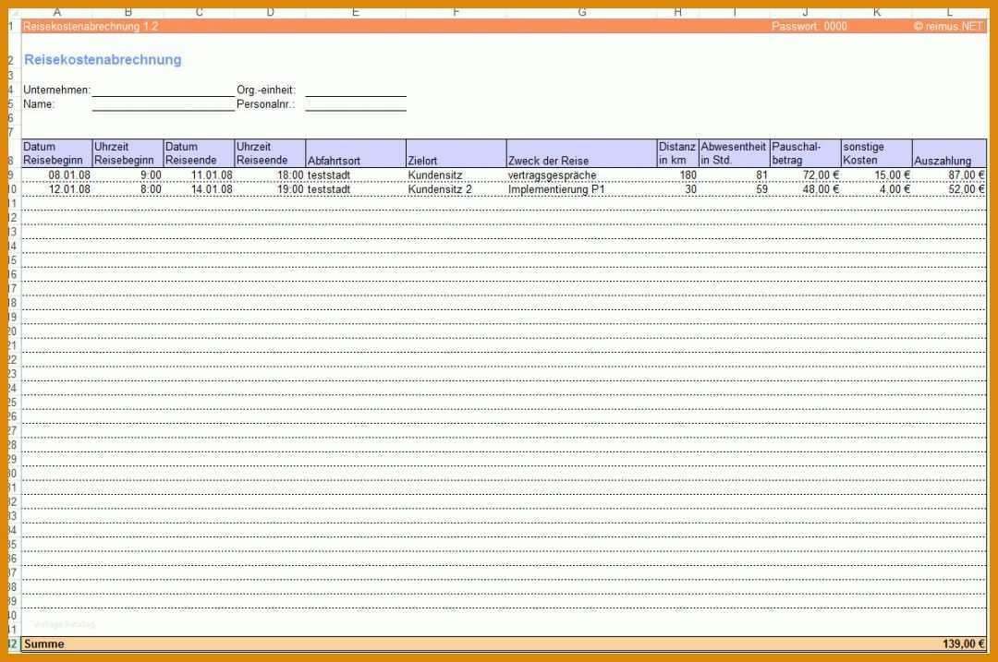998x662 pixels.
Task: Click the Unternehmen input line
Action: point(164,90)
